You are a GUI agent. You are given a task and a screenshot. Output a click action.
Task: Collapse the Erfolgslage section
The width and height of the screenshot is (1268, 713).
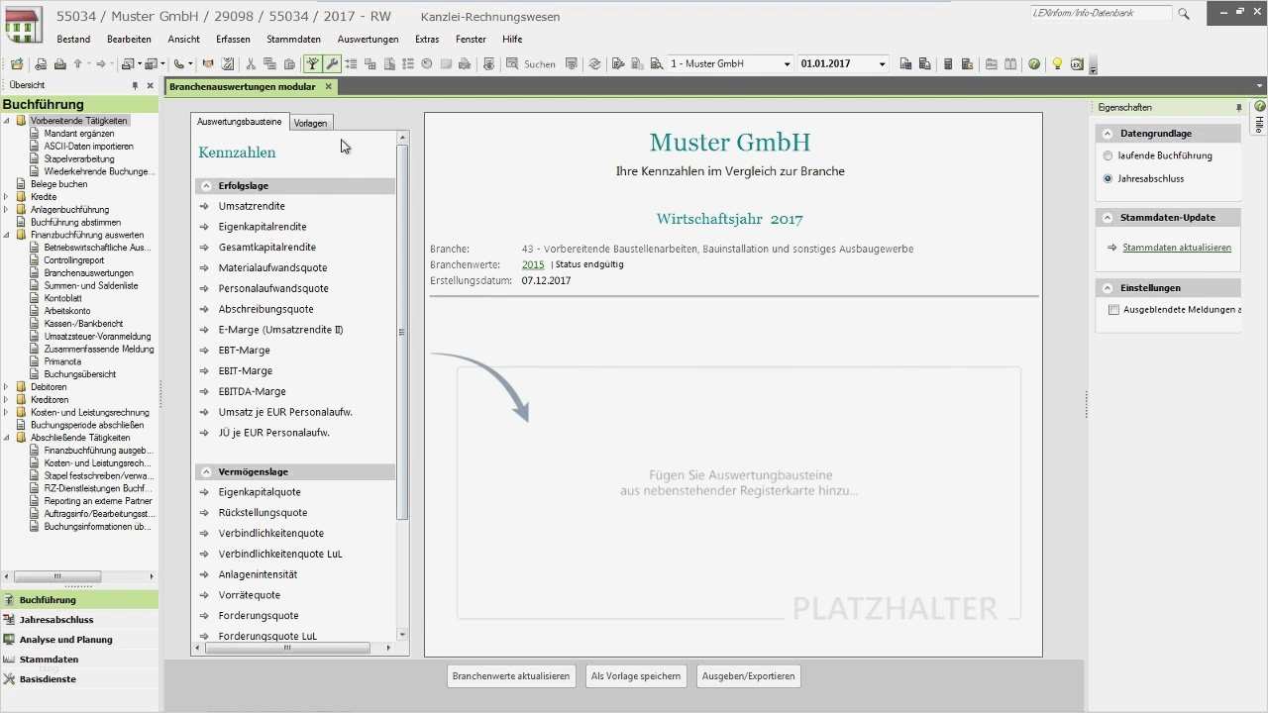[x=206, y=185]
